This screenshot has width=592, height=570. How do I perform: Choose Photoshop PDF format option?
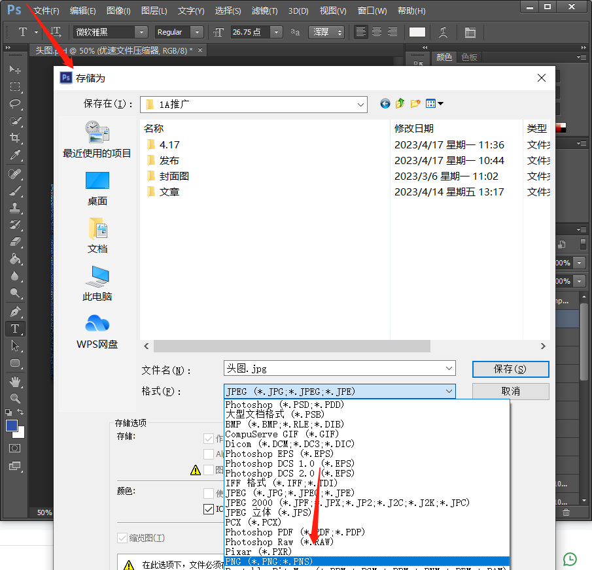tap(366, 532)
